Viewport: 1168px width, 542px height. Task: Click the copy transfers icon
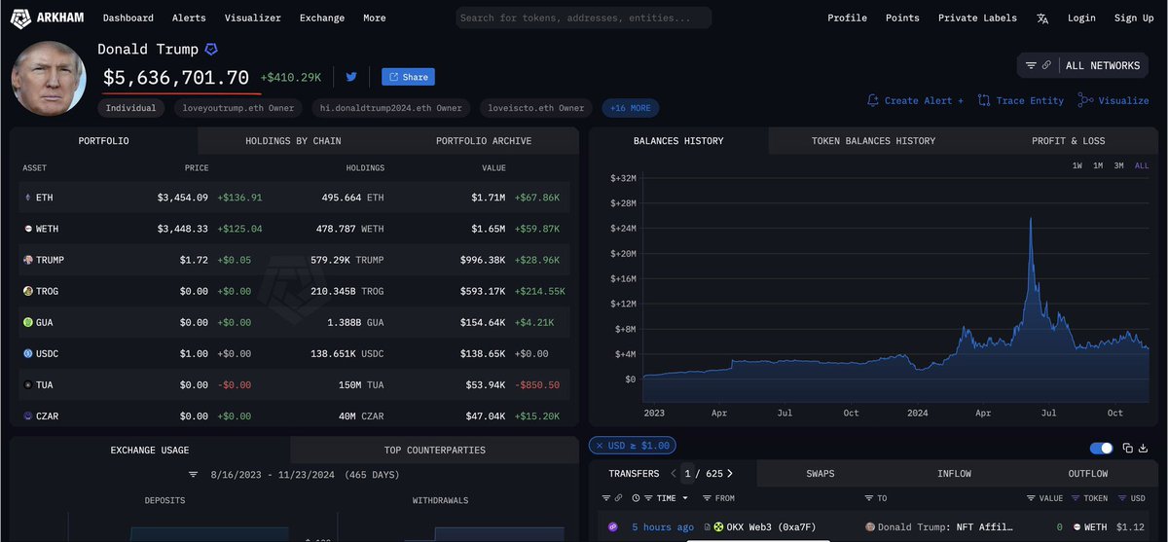click(1128, 448)
